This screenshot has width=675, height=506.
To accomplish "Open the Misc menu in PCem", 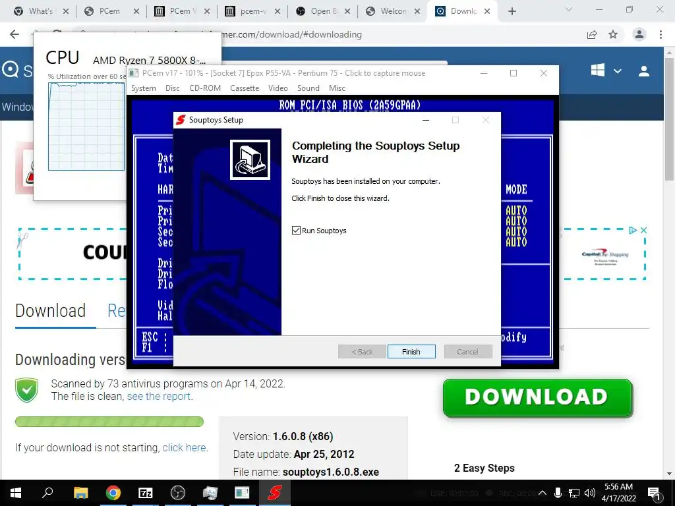I will point(337,88).
